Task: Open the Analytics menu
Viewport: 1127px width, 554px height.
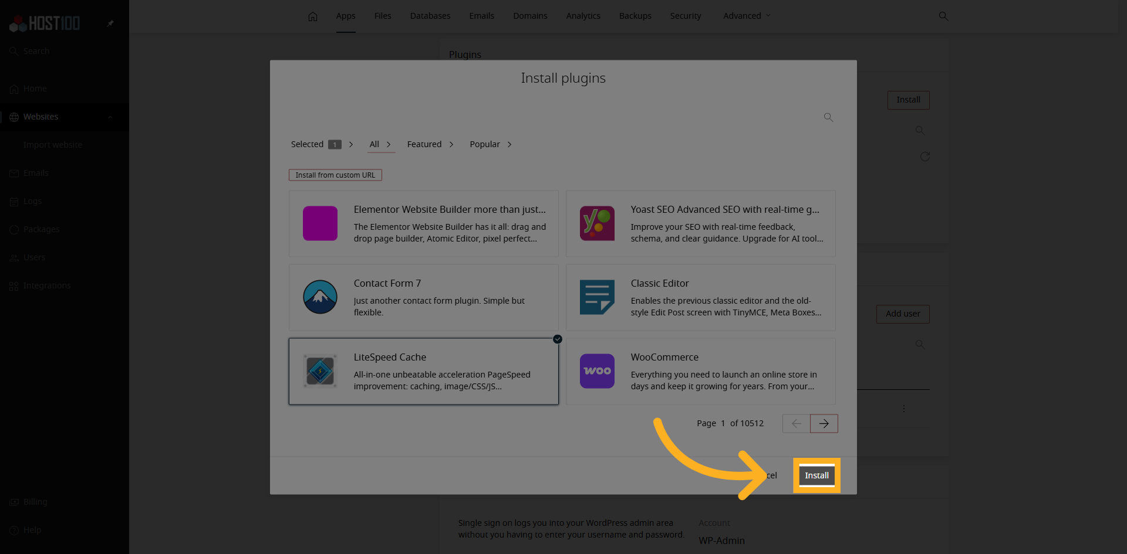Action: tap(583, 16)
